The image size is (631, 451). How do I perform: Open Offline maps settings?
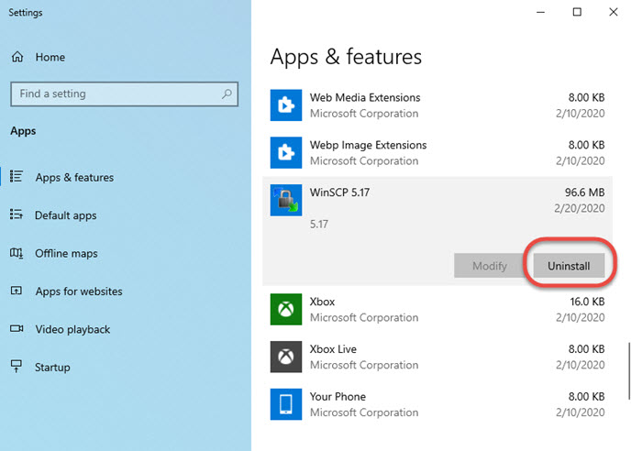[x=66, y=254]
